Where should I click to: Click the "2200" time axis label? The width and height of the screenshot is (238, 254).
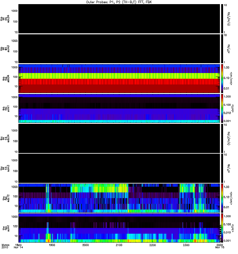click(153, 245)
